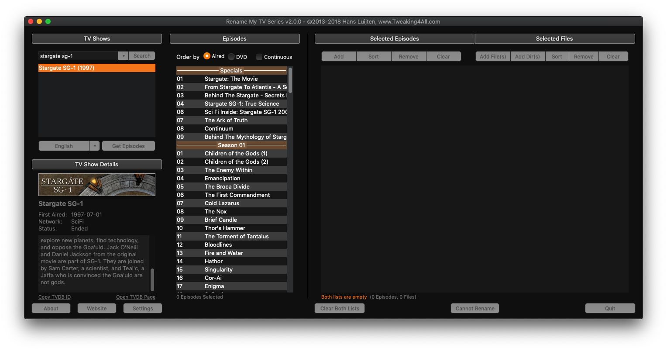Screen dimensions: 667x351
Task: Select Stargate SG-1: True Science
Action: point(231,103)
